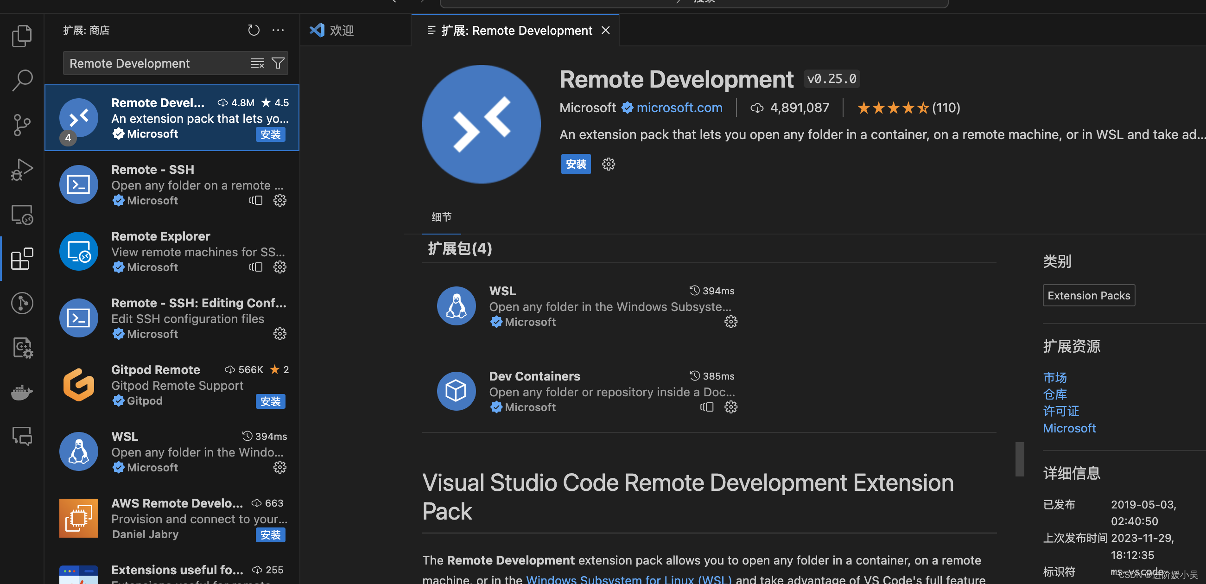The height and width of the screenshot is (584, 1206).
Task: Click the version badge v0.25.0
Action: (832, 79)
